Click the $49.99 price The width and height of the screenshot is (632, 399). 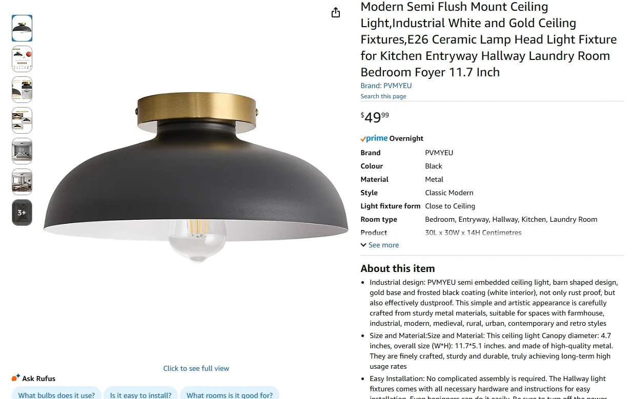pyautogui.click(x=375, y=117)
